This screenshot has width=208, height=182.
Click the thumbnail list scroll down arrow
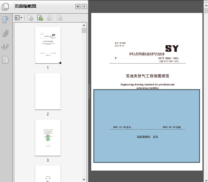pyautogui.click(x=84, y=179)
